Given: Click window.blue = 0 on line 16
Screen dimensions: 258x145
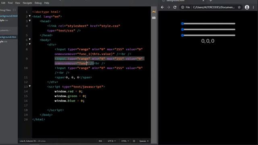Looking at the screenshot, I should (69, 101).
